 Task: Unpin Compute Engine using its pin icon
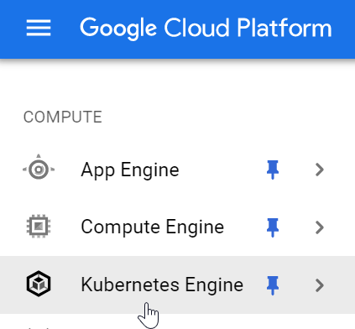273,227
